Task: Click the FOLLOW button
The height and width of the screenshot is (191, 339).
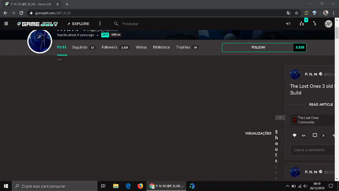Action: [x=258, y=48]
